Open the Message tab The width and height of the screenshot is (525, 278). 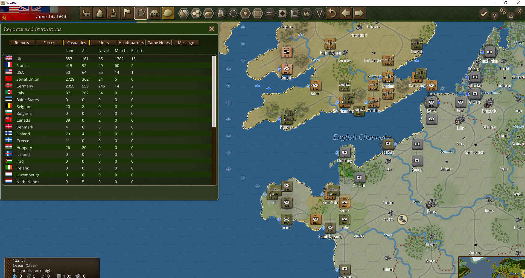186,43
